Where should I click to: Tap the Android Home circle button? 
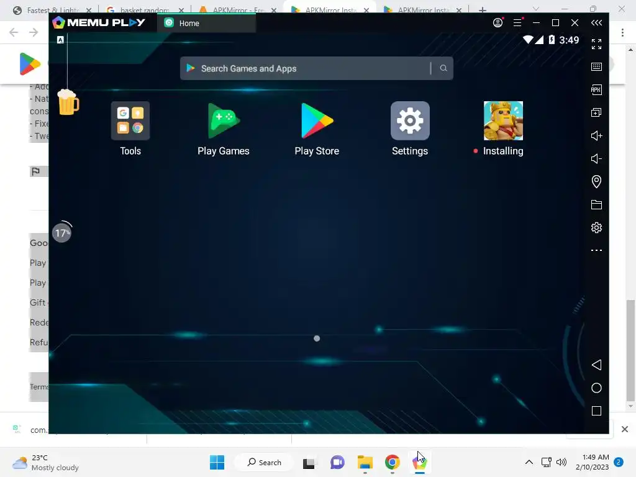coord(596,388)
